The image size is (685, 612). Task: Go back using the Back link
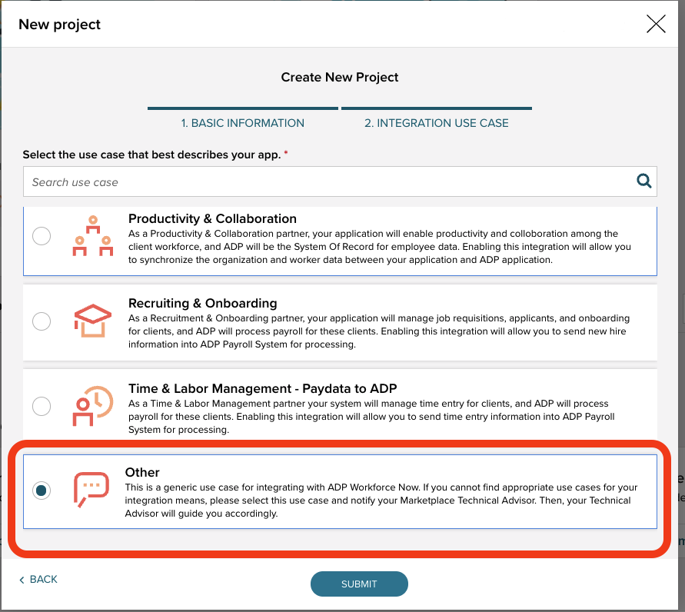pos(43,579)
